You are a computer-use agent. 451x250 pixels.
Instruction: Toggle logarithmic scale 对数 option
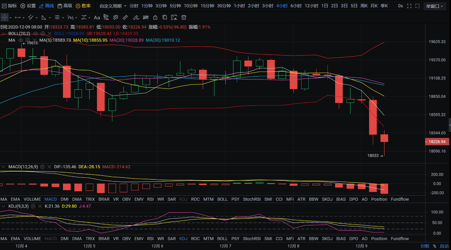click(425, 246)
